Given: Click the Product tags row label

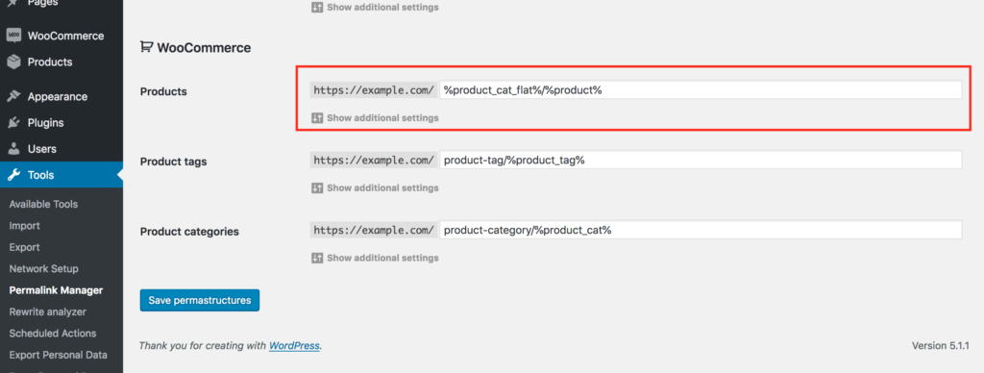Looking at the screenshot, I should (173, 162).
